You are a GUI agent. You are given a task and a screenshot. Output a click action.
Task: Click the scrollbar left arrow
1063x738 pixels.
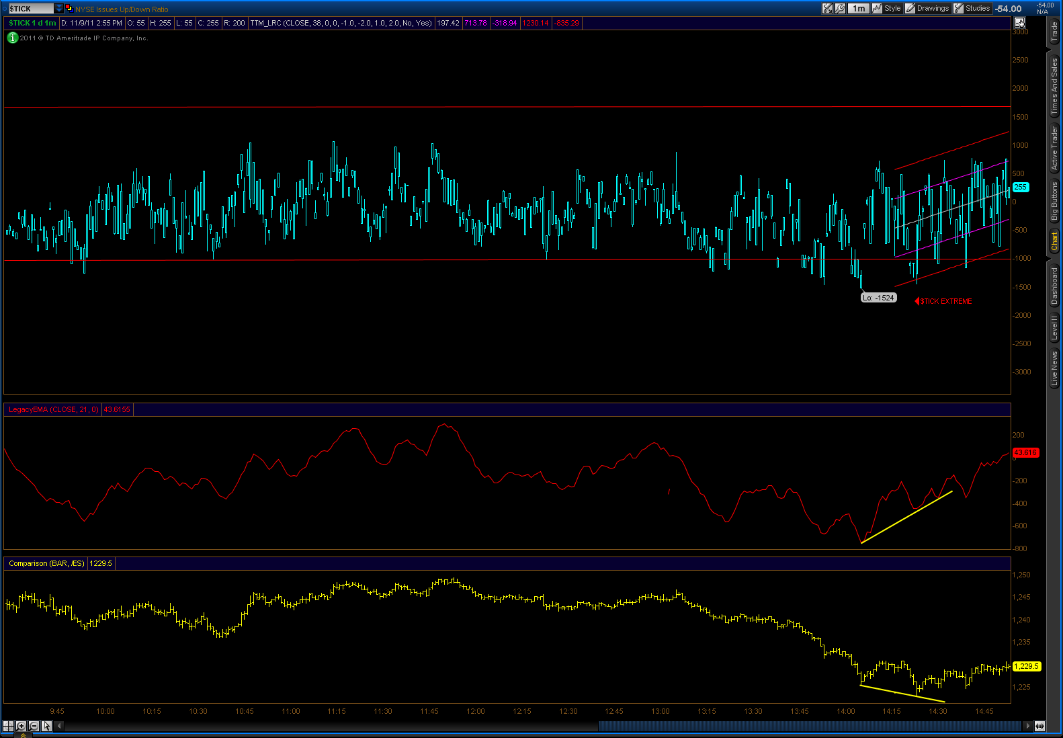pos(59,726)
